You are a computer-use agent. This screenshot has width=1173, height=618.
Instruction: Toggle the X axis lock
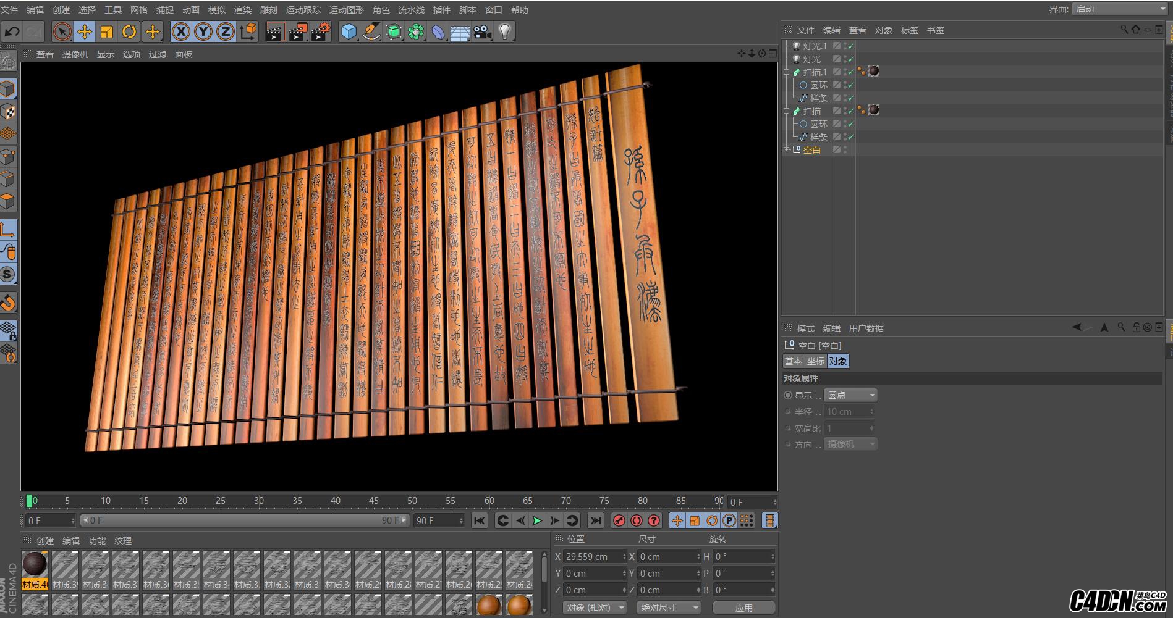[x=180, y=31]
